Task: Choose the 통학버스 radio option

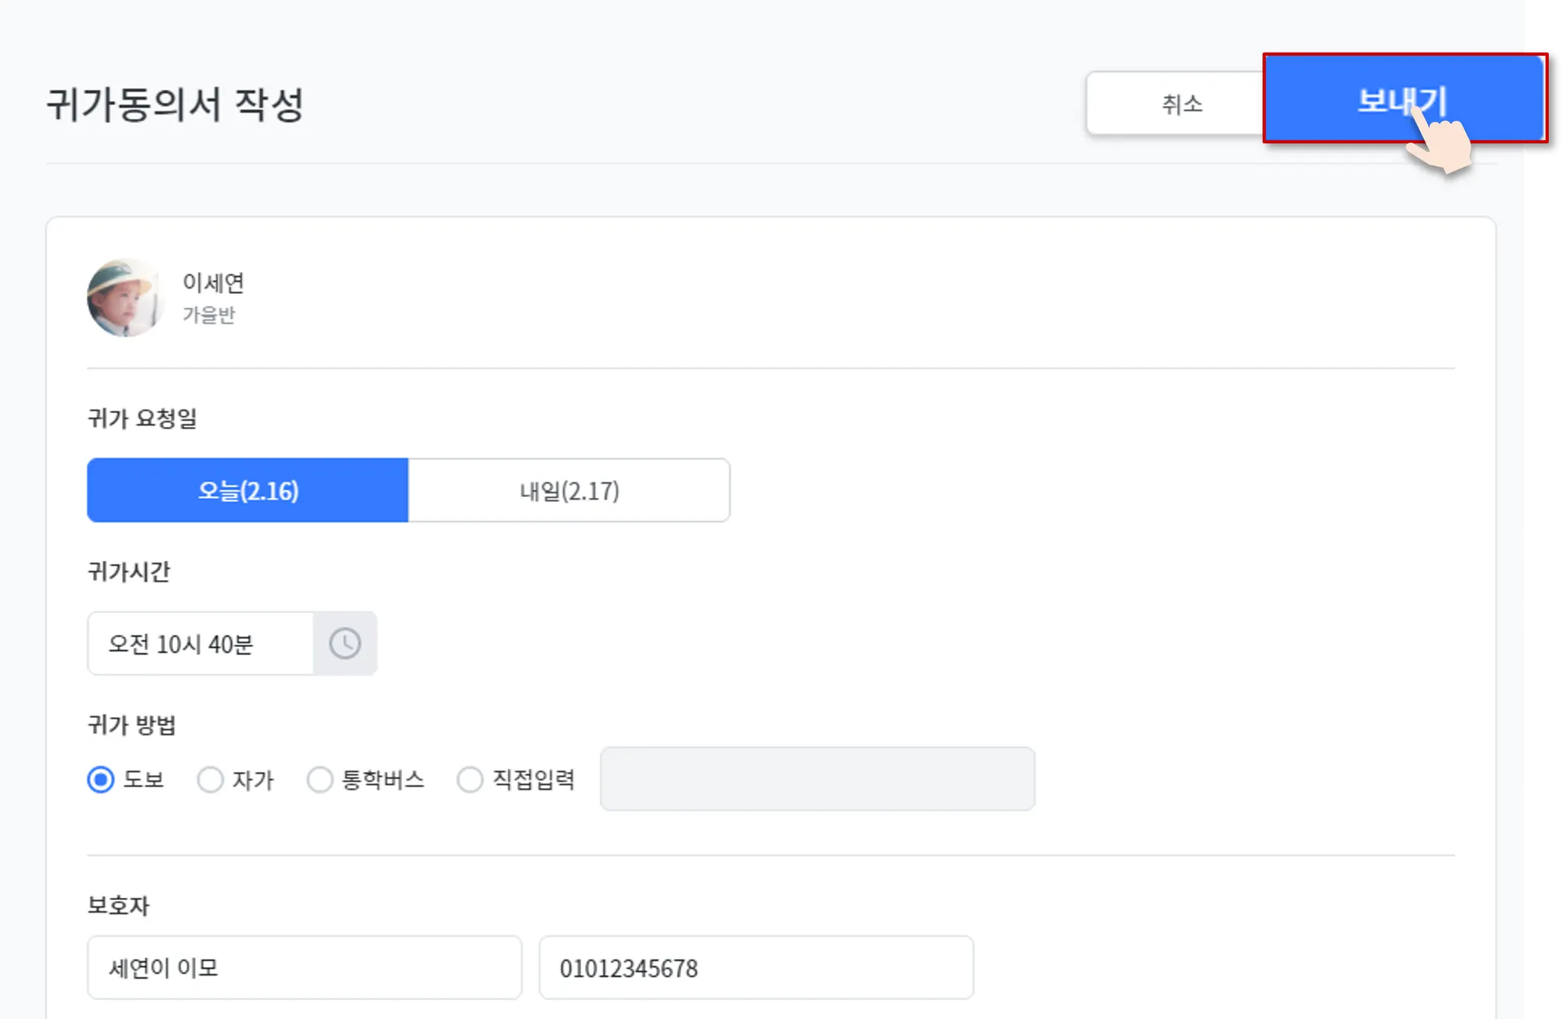Action: point(320,780)
